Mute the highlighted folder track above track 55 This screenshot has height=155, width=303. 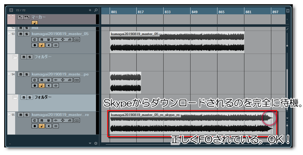click(x=24, y=97)
